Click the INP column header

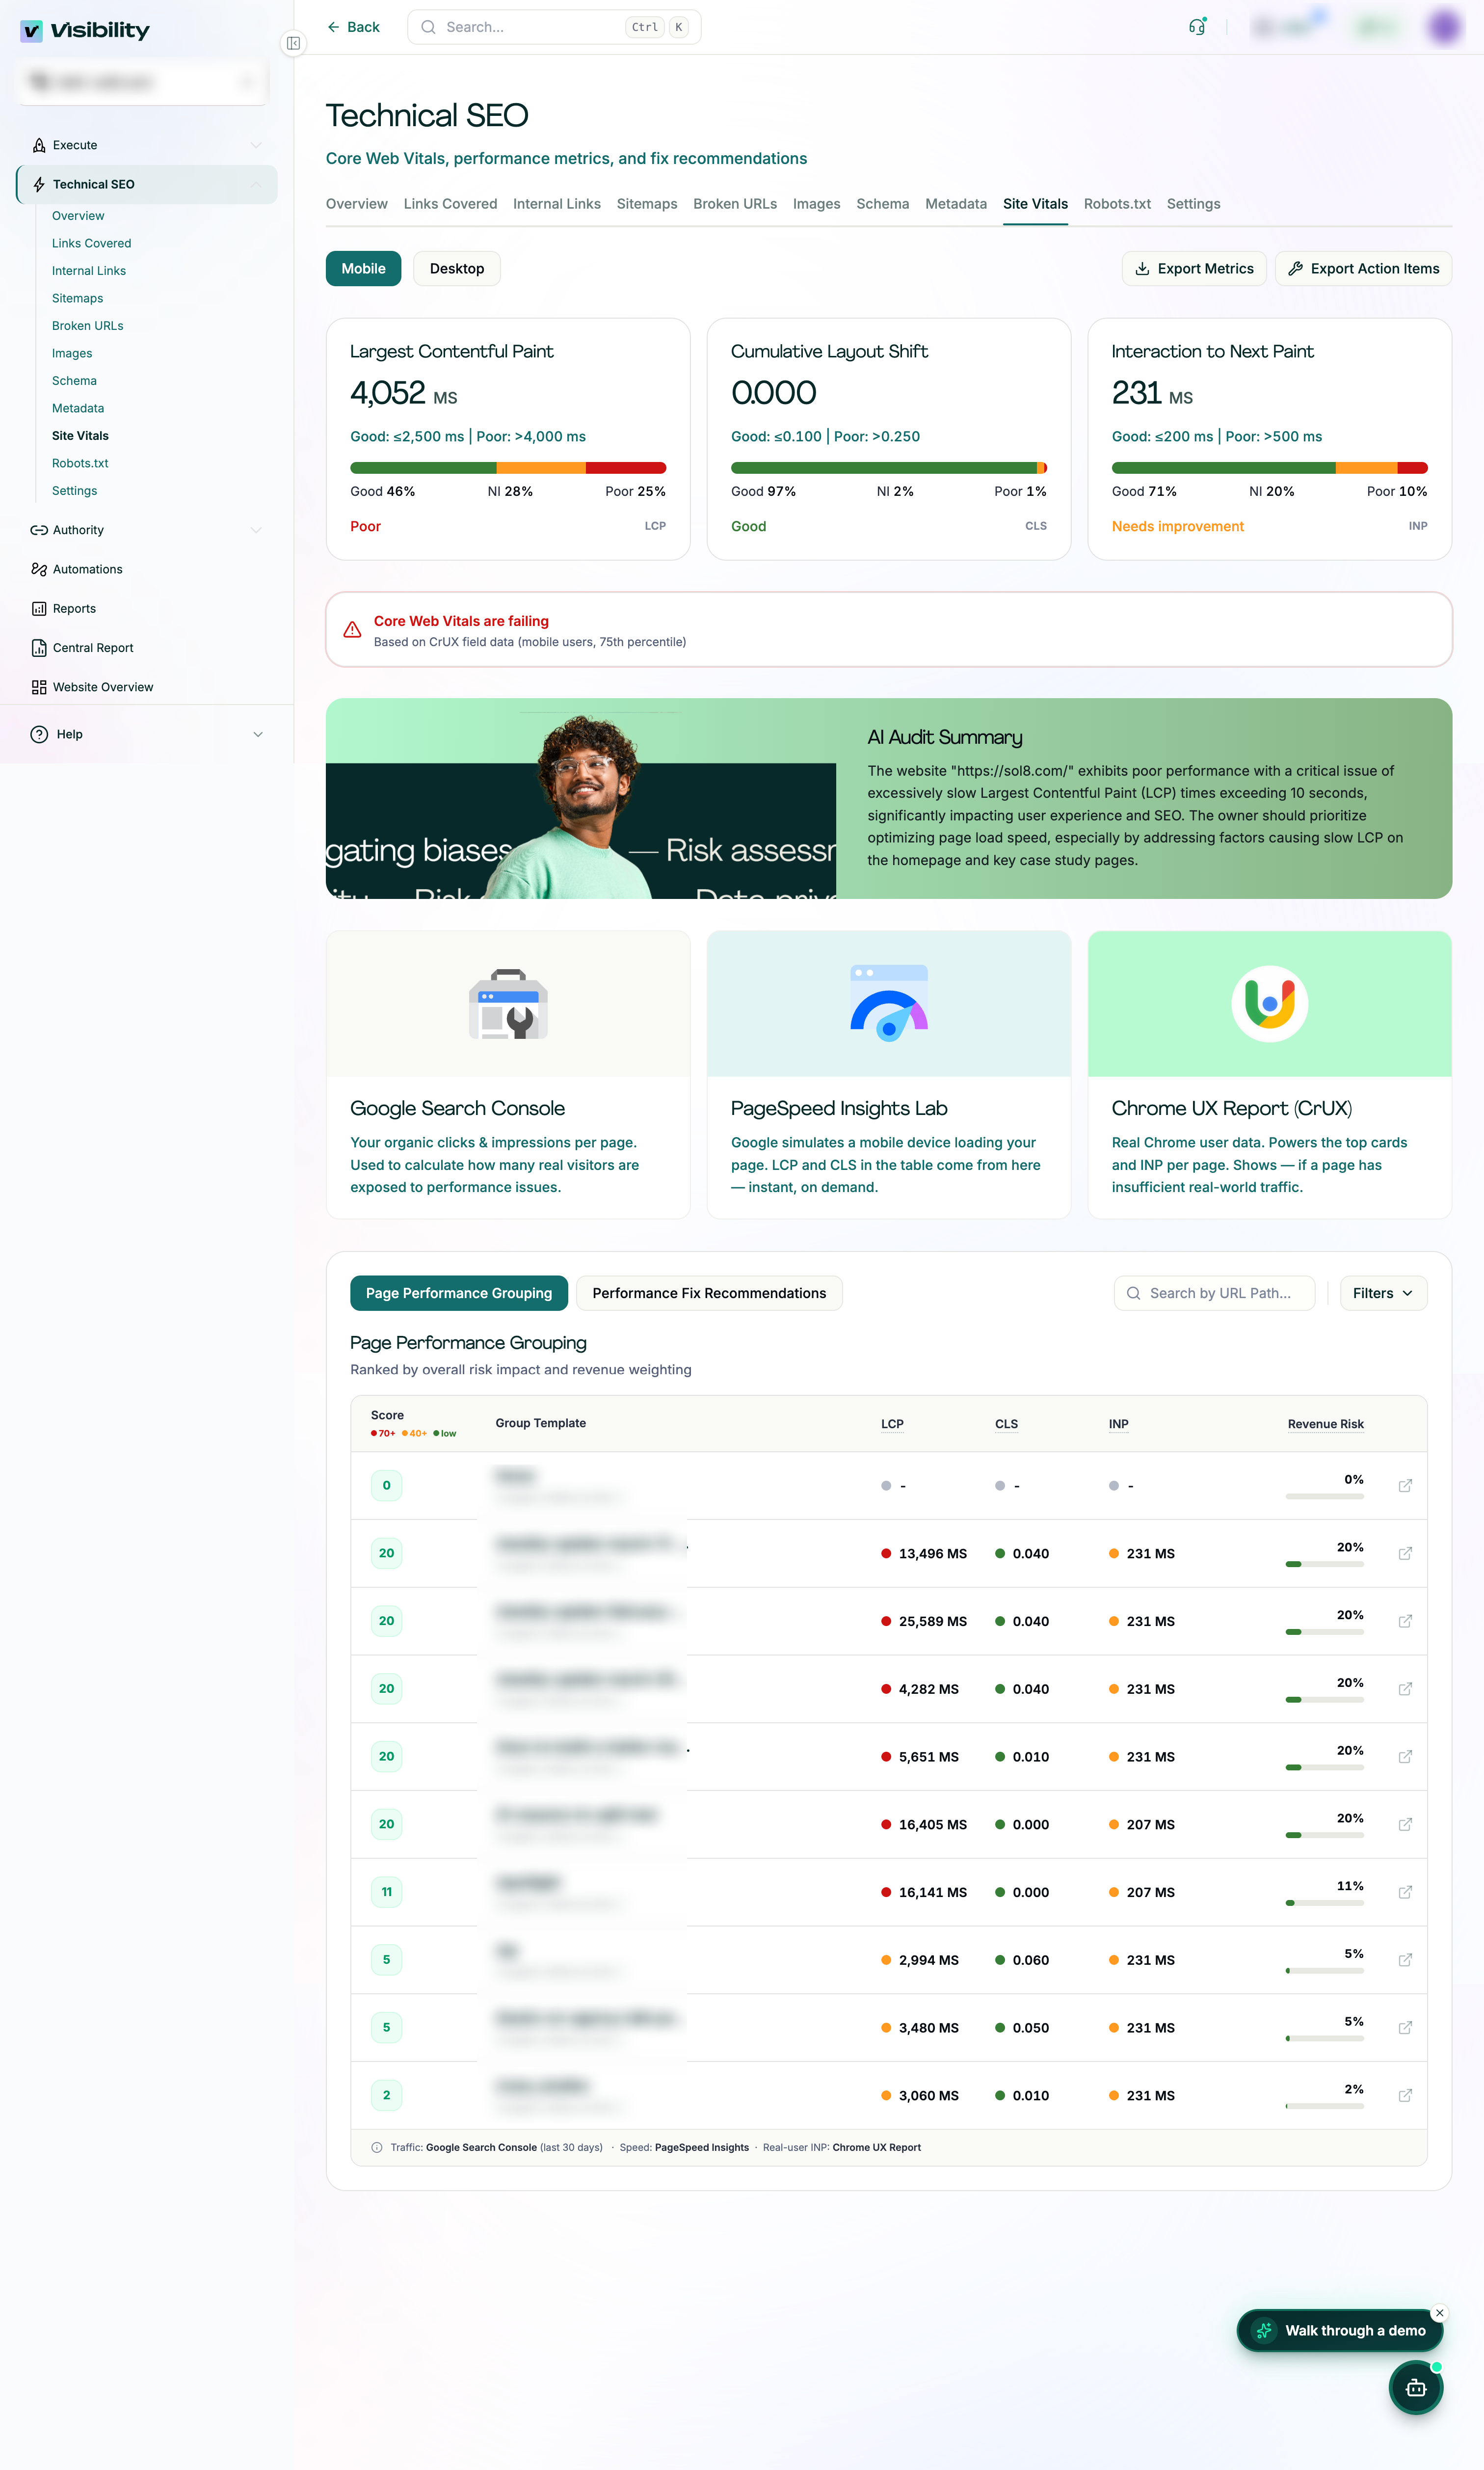[x=1118, y=1424]
